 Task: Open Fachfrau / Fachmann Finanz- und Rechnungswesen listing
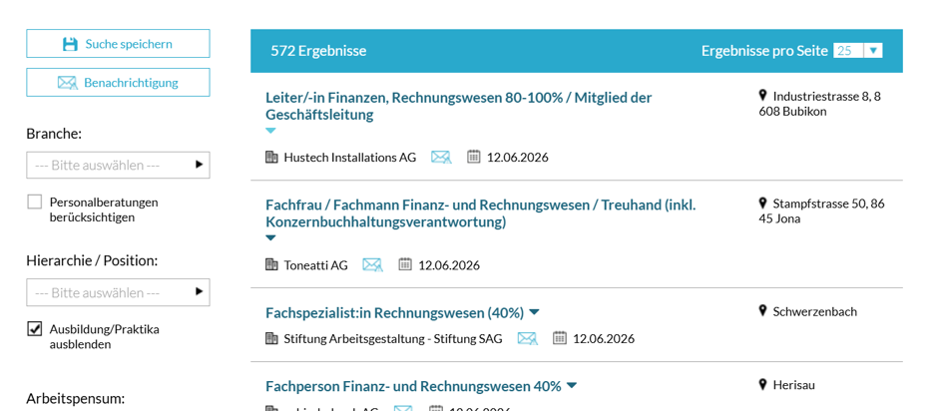tap(481, 213)
